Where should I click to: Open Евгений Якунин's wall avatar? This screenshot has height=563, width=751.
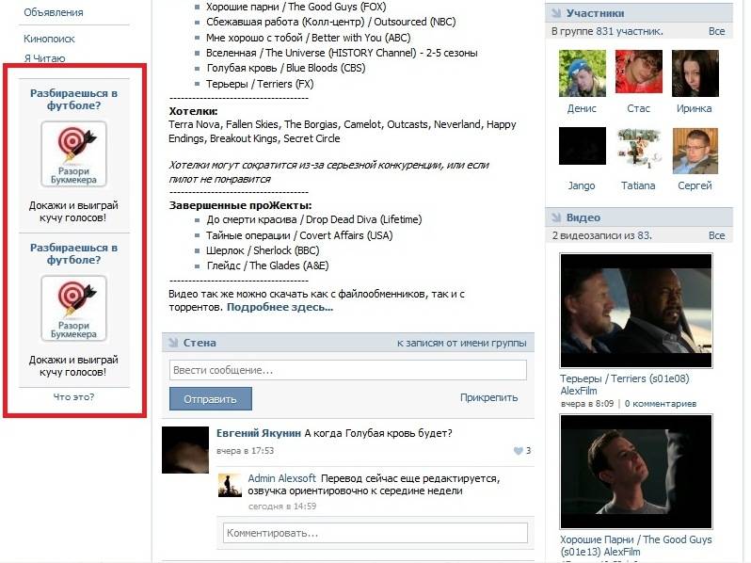tap(185, 450)
